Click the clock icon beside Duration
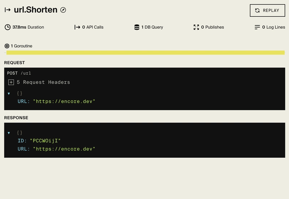Screen dimensions: 289x199 8,27
